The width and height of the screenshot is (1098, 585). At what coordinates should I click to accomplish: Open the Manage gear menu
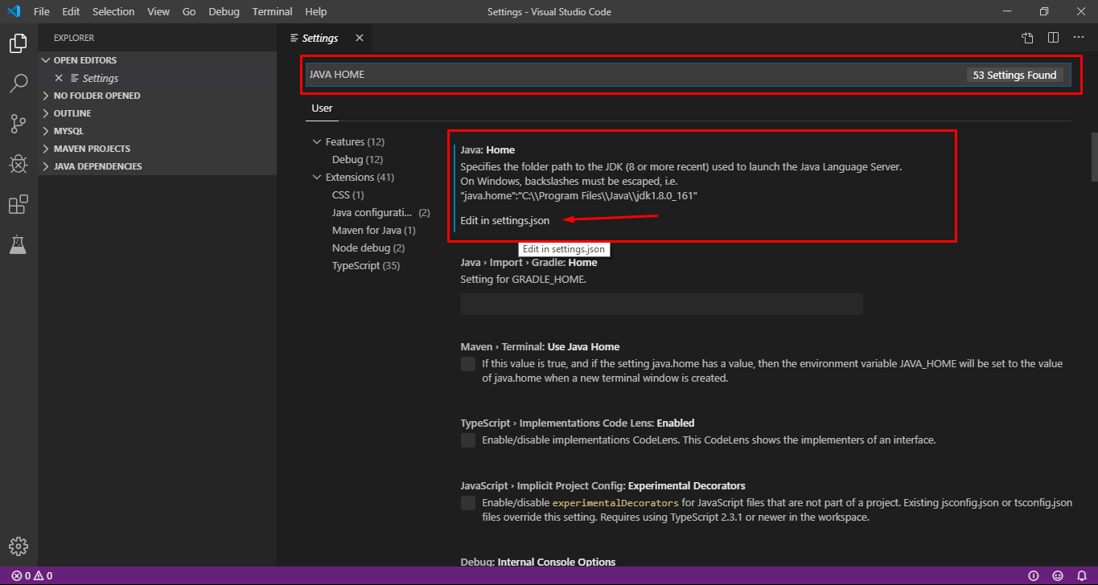click(x=18, y=546)
